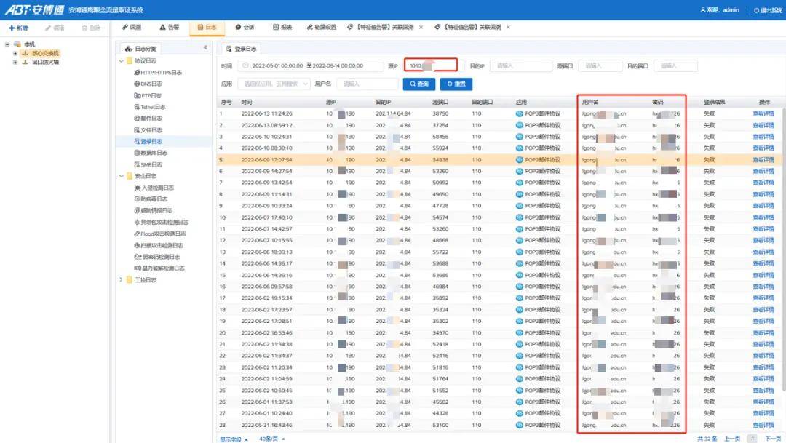Click the 目的端口 input field
Screen dimensions: 786x443
[x=675, y=65]
